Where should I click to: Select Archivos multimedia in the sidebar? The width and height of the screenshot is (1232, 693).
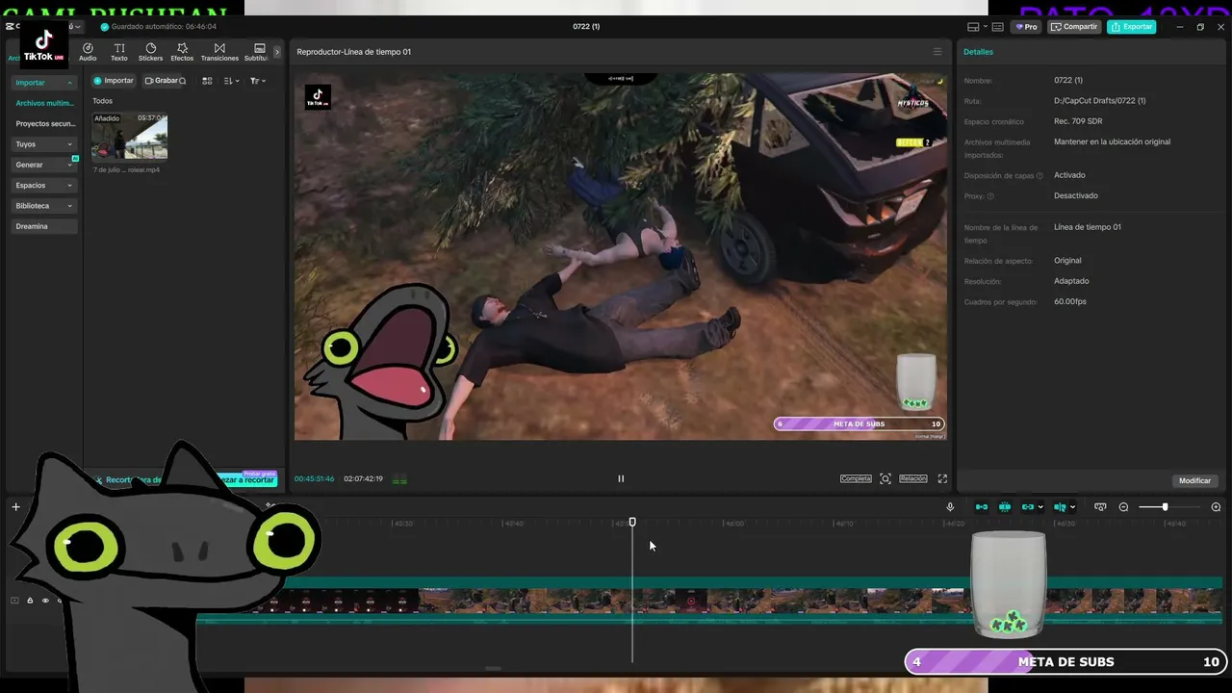tap(44, 103)
